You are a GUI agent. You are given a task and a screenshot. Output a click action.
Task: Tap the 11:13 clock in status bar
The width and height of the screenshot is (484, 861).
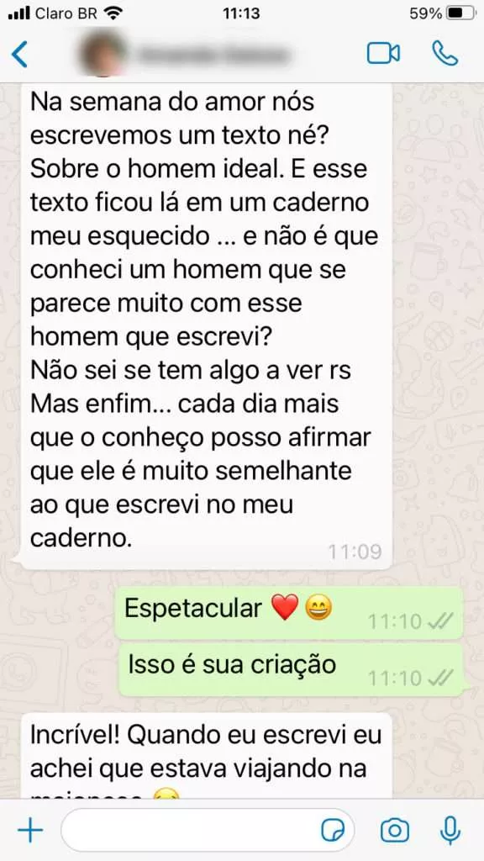[241, 13]
